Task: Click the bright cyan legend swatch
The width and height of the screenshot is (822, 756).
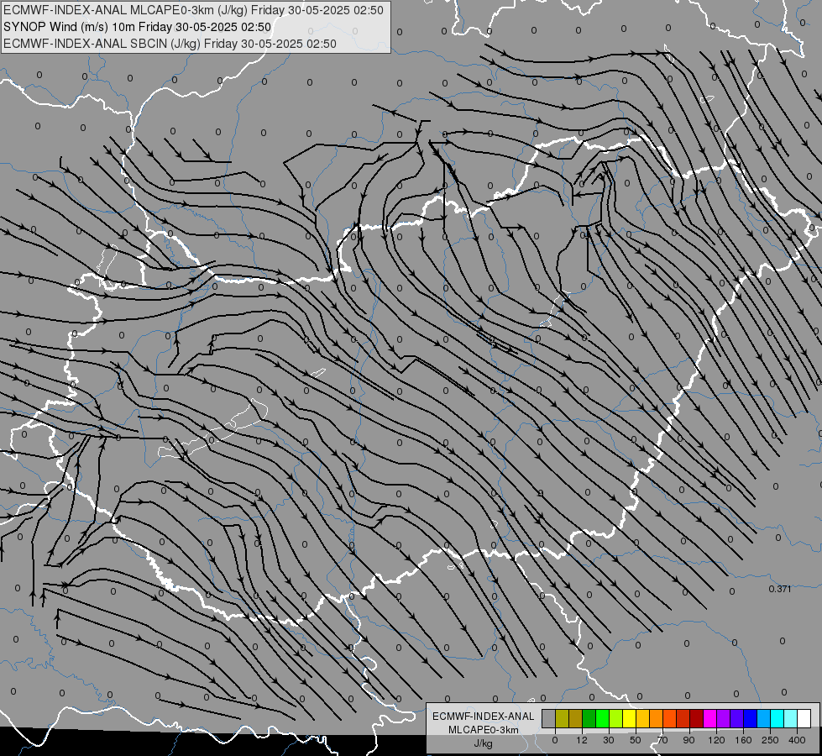Action: click(x=777, y=718)
